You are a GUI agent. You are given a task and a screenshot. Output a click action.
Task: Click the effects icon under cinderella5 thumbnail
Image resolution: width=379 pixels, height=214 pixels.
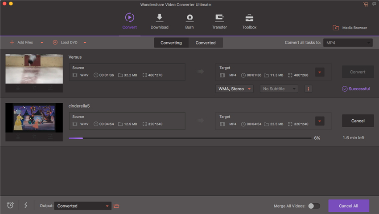[50, 137]
